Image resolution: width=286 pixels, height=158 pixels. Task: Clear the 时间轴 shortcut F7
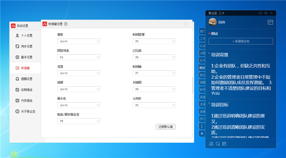[x=173, y=73]
